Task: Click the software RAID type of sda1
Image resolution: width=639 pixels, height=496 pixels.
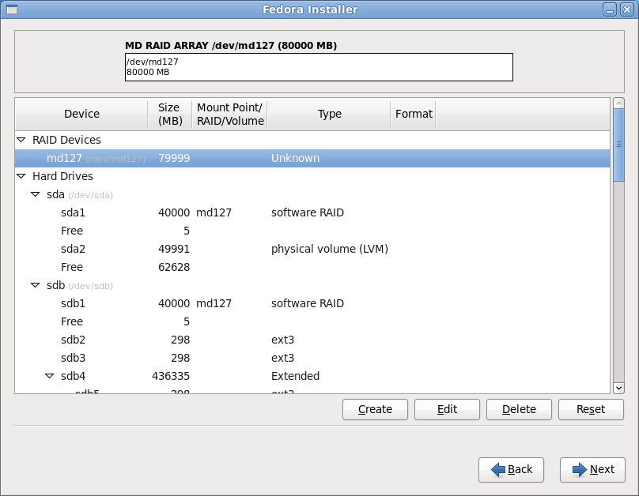Action: [x=308, y=212]
